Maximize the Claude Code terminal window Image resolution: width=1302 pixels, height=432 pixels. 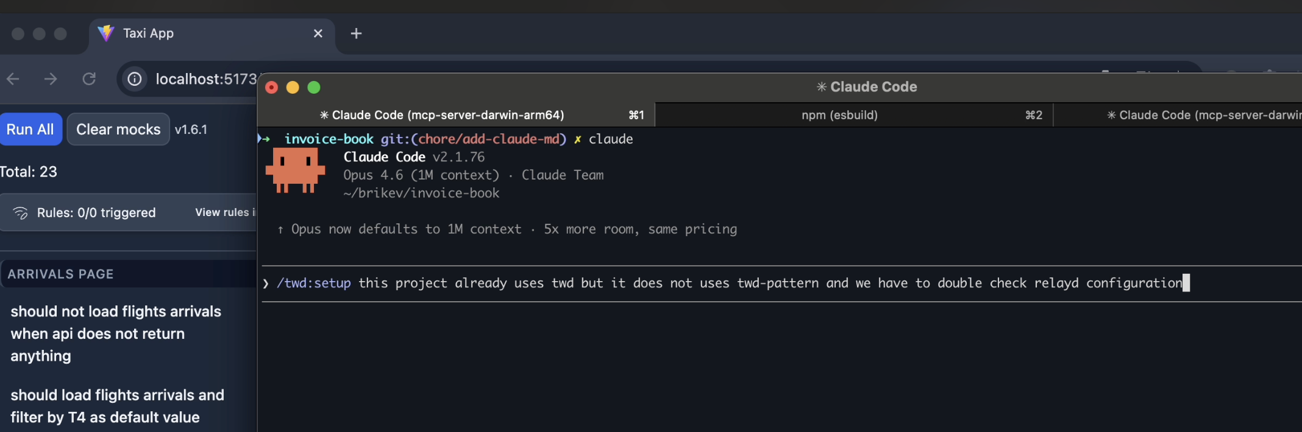[314, 88]
